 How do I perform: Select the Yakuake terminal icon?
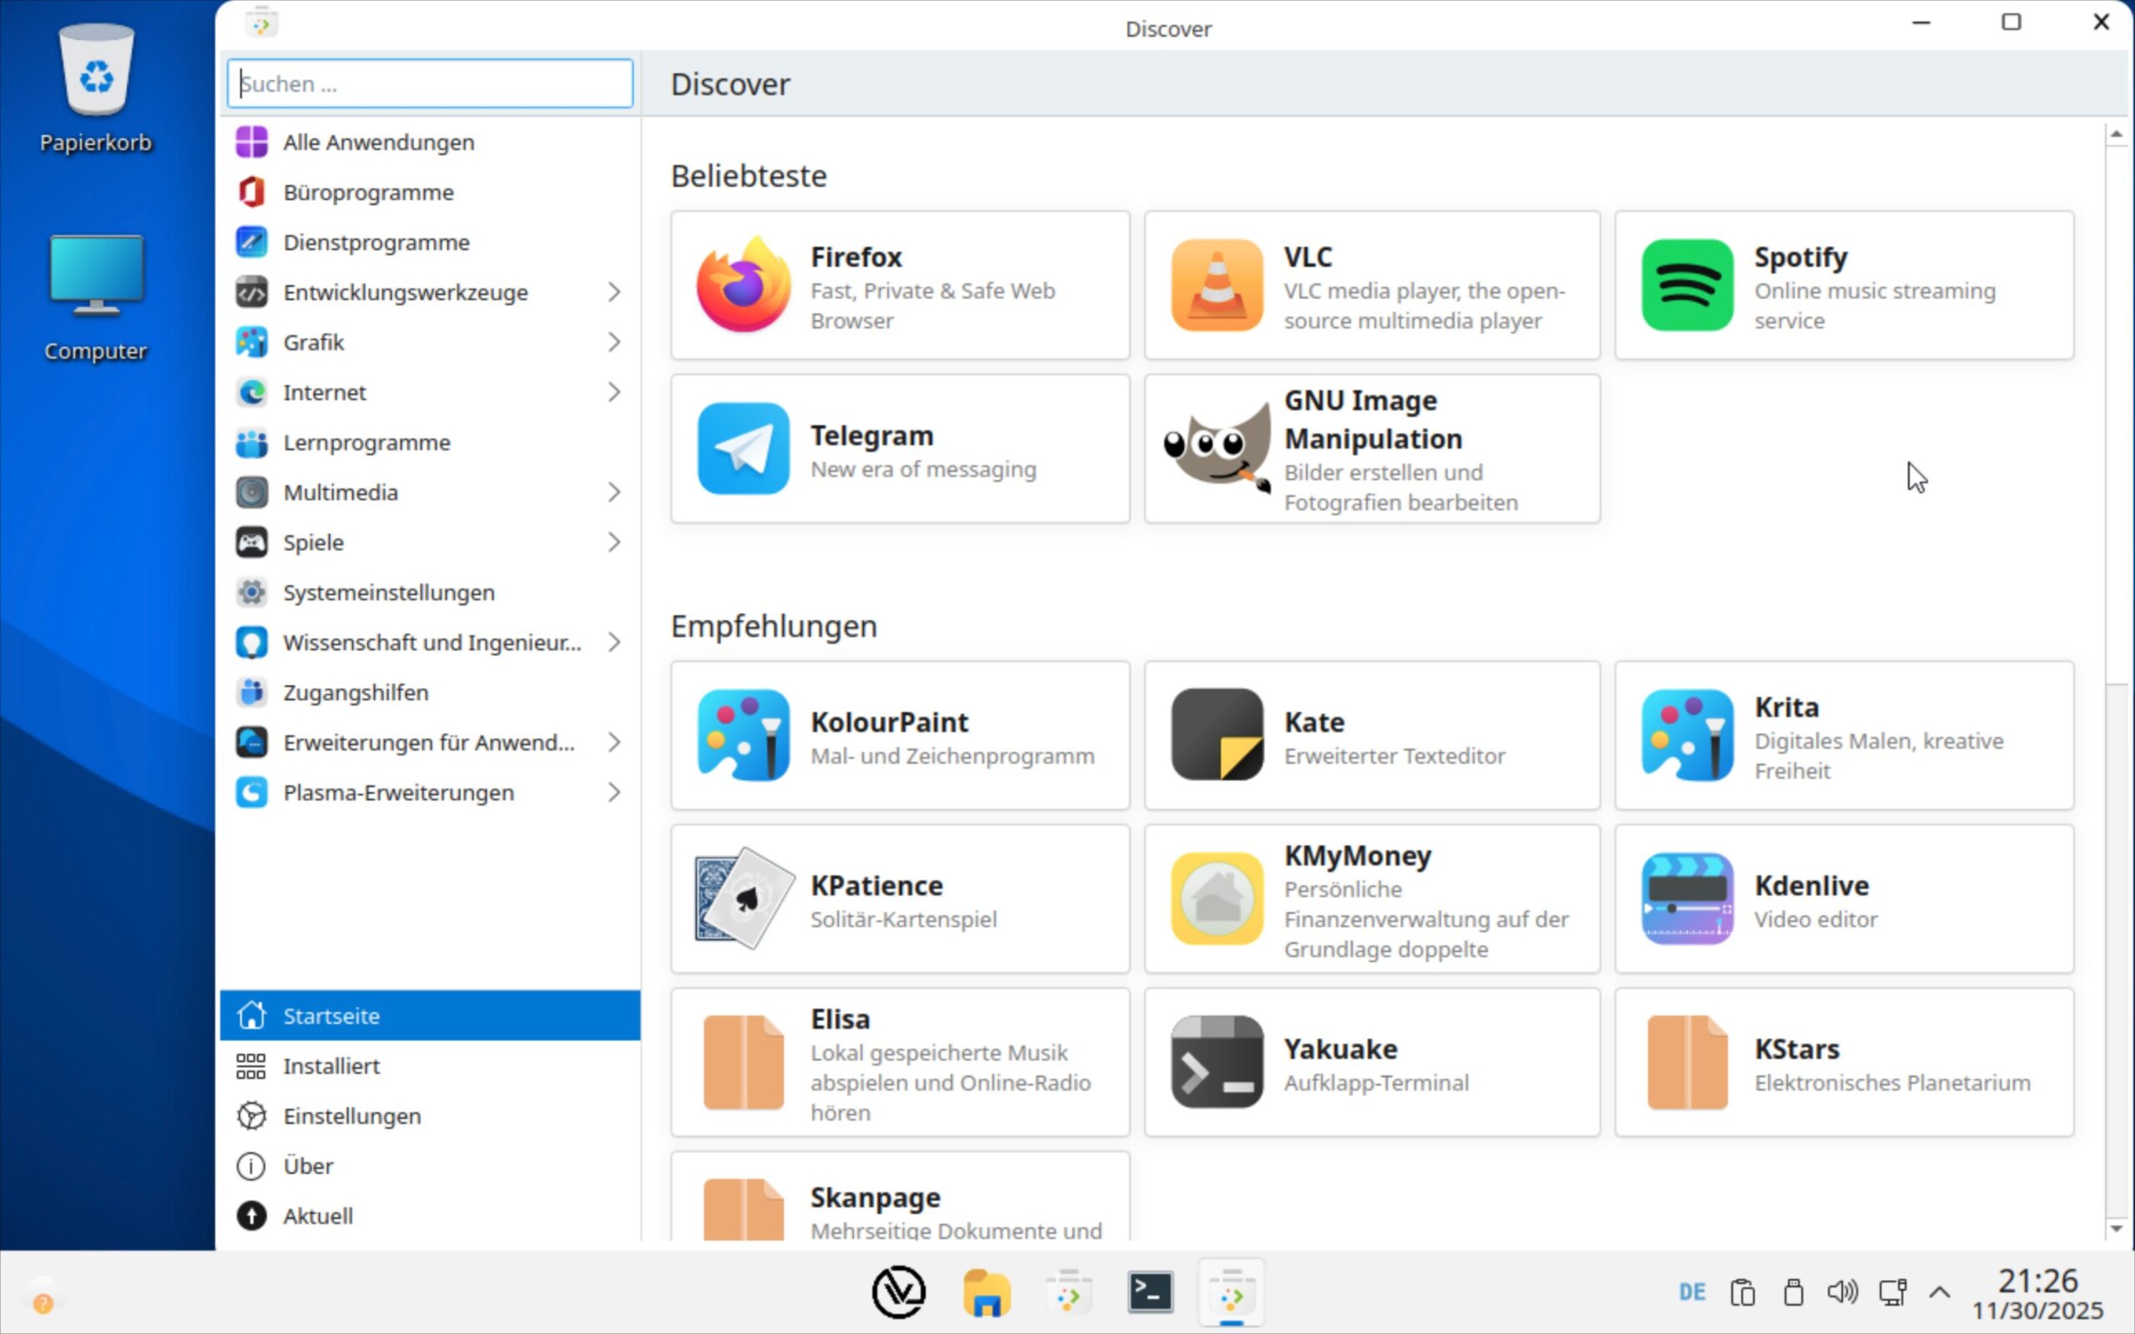(1217, 1062)
